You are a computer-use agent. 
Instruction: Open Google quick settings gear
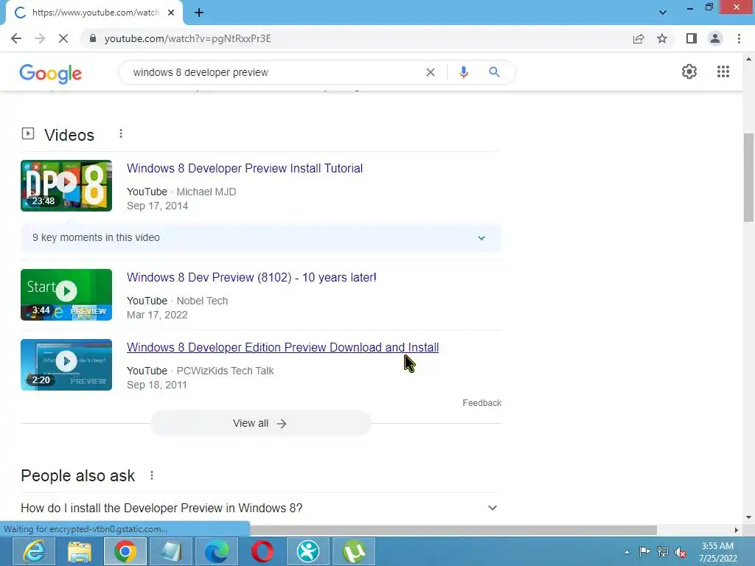689,71
